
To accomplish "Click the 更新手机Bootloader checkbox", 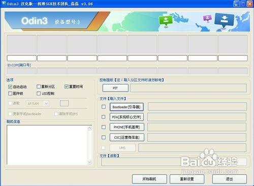I will [x=10, y=114].
